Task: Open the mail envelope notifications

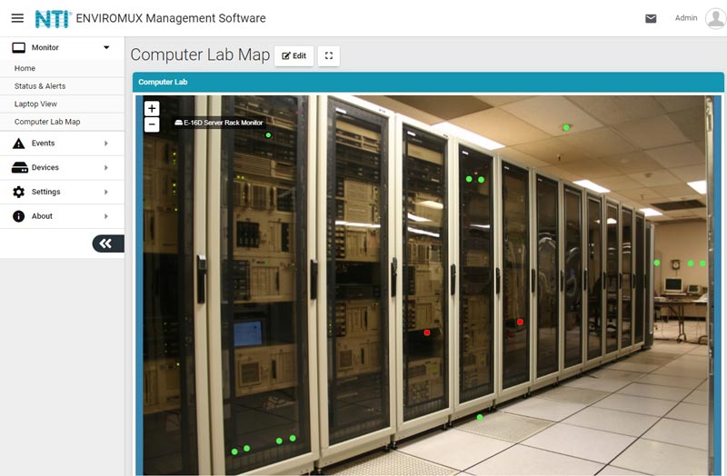Action: (651, 18)
